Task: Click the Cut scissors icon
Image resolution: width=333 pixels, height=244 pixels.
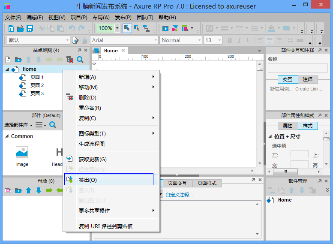Action: tap(42, 28)
